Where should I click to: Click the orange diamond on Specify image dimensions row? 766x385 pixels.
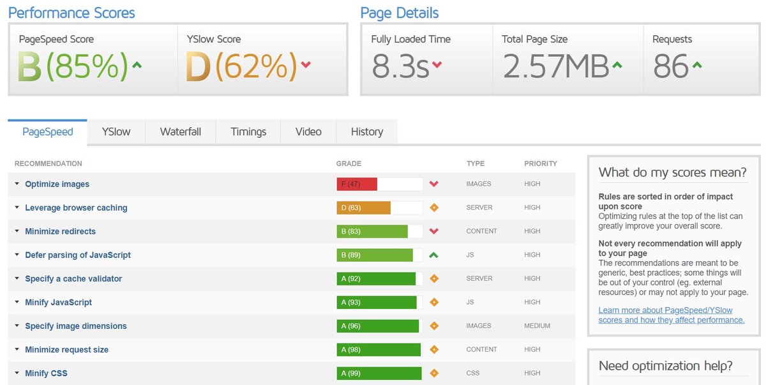(x=434, y=326)
